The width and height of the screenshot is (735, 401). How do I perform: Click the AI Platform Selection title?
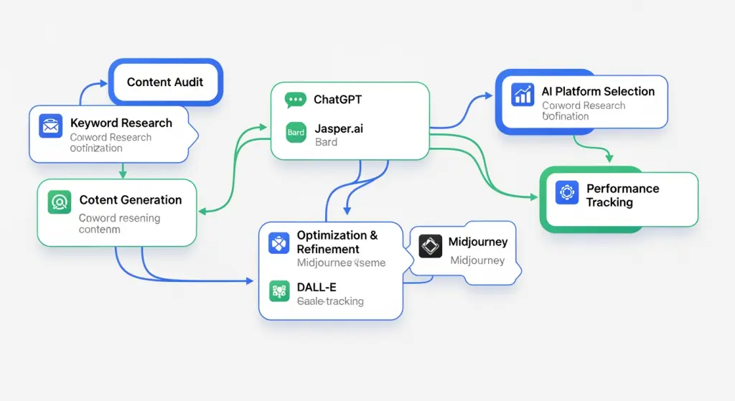[x=598, y=91]
